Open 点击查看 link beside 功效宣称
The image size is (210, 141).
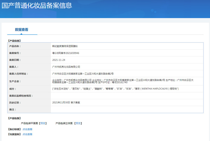tap(27, 134)
